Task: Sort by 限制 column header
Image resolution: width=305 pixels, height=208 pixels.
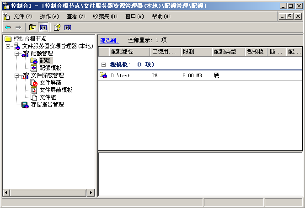Action: (197, 52)
